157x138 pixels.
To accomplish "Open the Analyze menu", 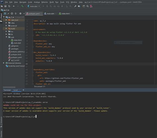I will pyautogui.click(x=37, y=2).
